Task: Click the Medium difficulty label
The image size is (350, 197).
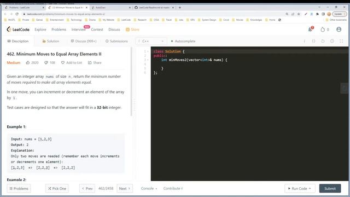Action: [x=13, y=63]
